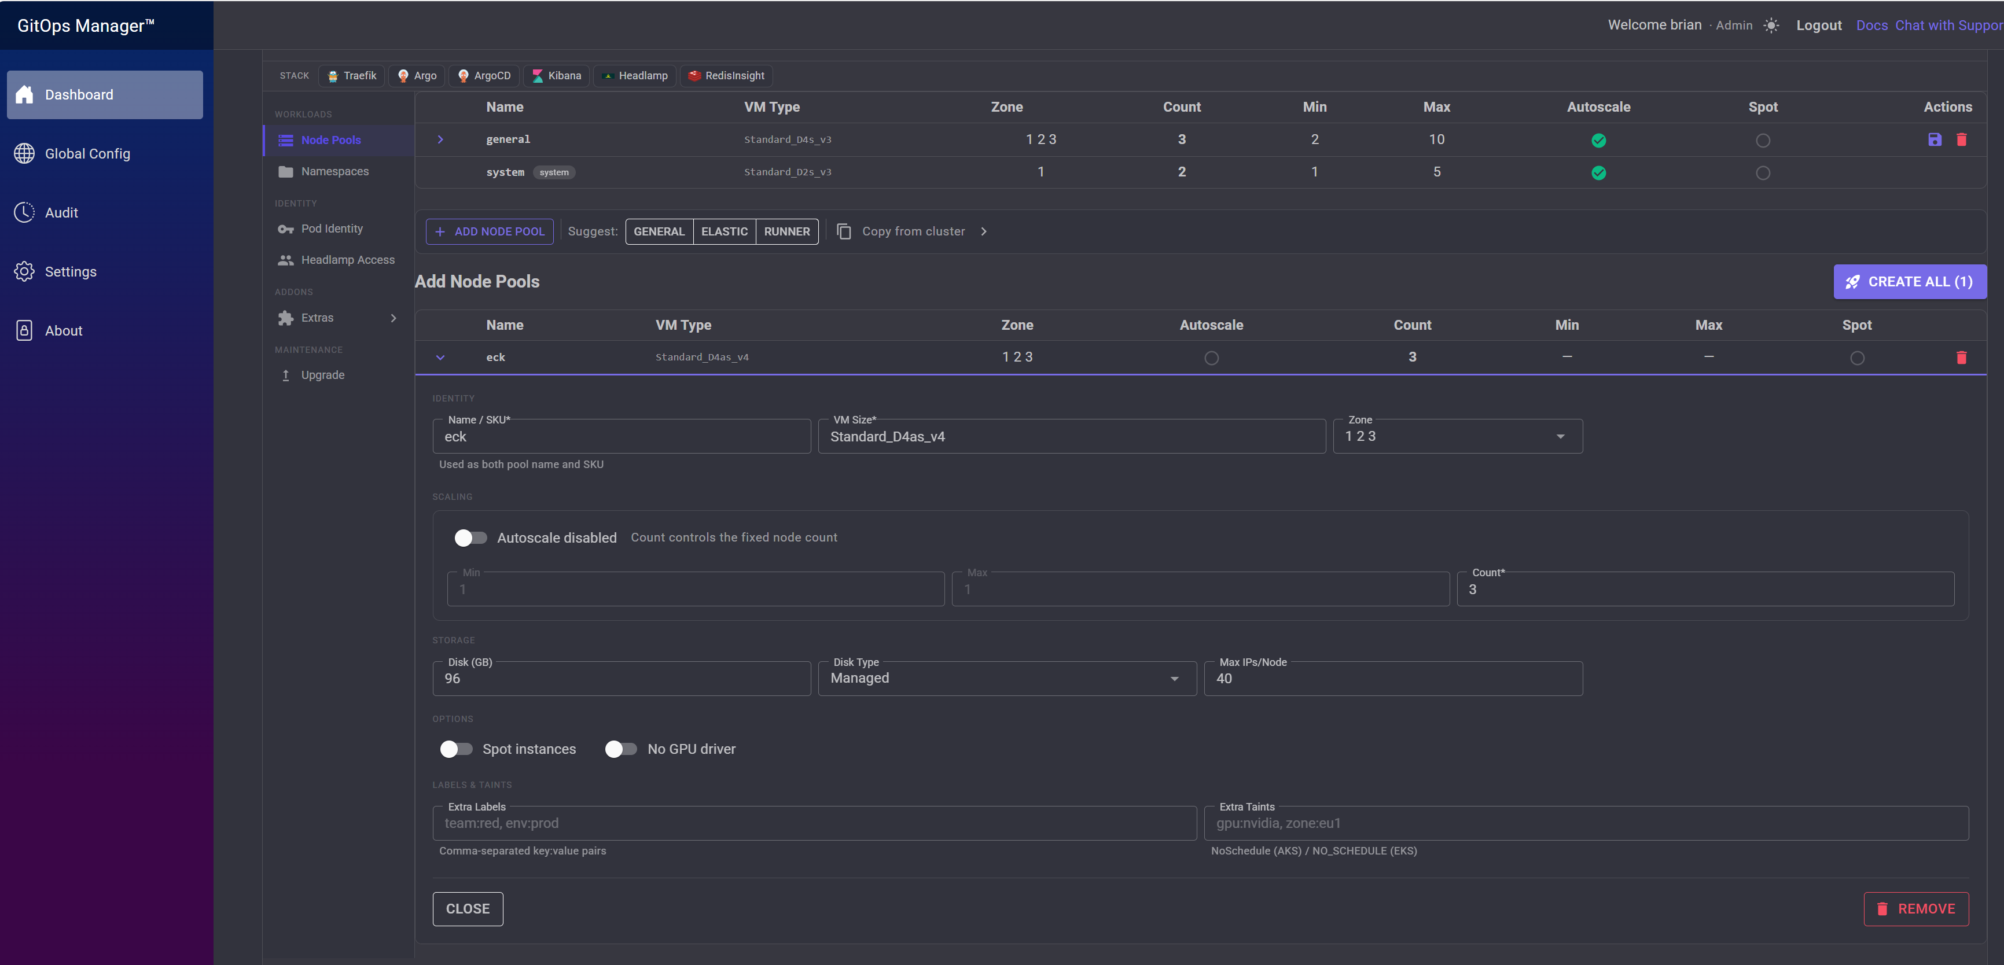The image size is (2004, 965).
Task: Click the CLOSE button
Action: 468,908
